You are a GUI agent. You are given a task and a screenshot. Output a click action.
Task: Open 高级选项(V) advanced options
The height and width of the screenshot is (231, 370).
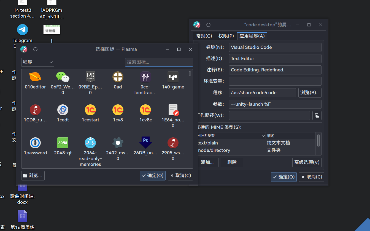click(x=307, y=162)
